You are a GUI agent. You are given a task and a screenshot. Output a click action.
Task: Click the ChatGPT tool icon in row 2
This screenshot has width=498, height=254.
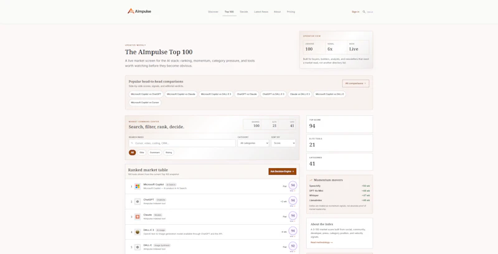pos(138,202)
